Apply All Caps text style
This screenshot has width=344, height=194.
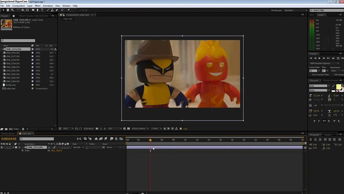coord(324,121)
